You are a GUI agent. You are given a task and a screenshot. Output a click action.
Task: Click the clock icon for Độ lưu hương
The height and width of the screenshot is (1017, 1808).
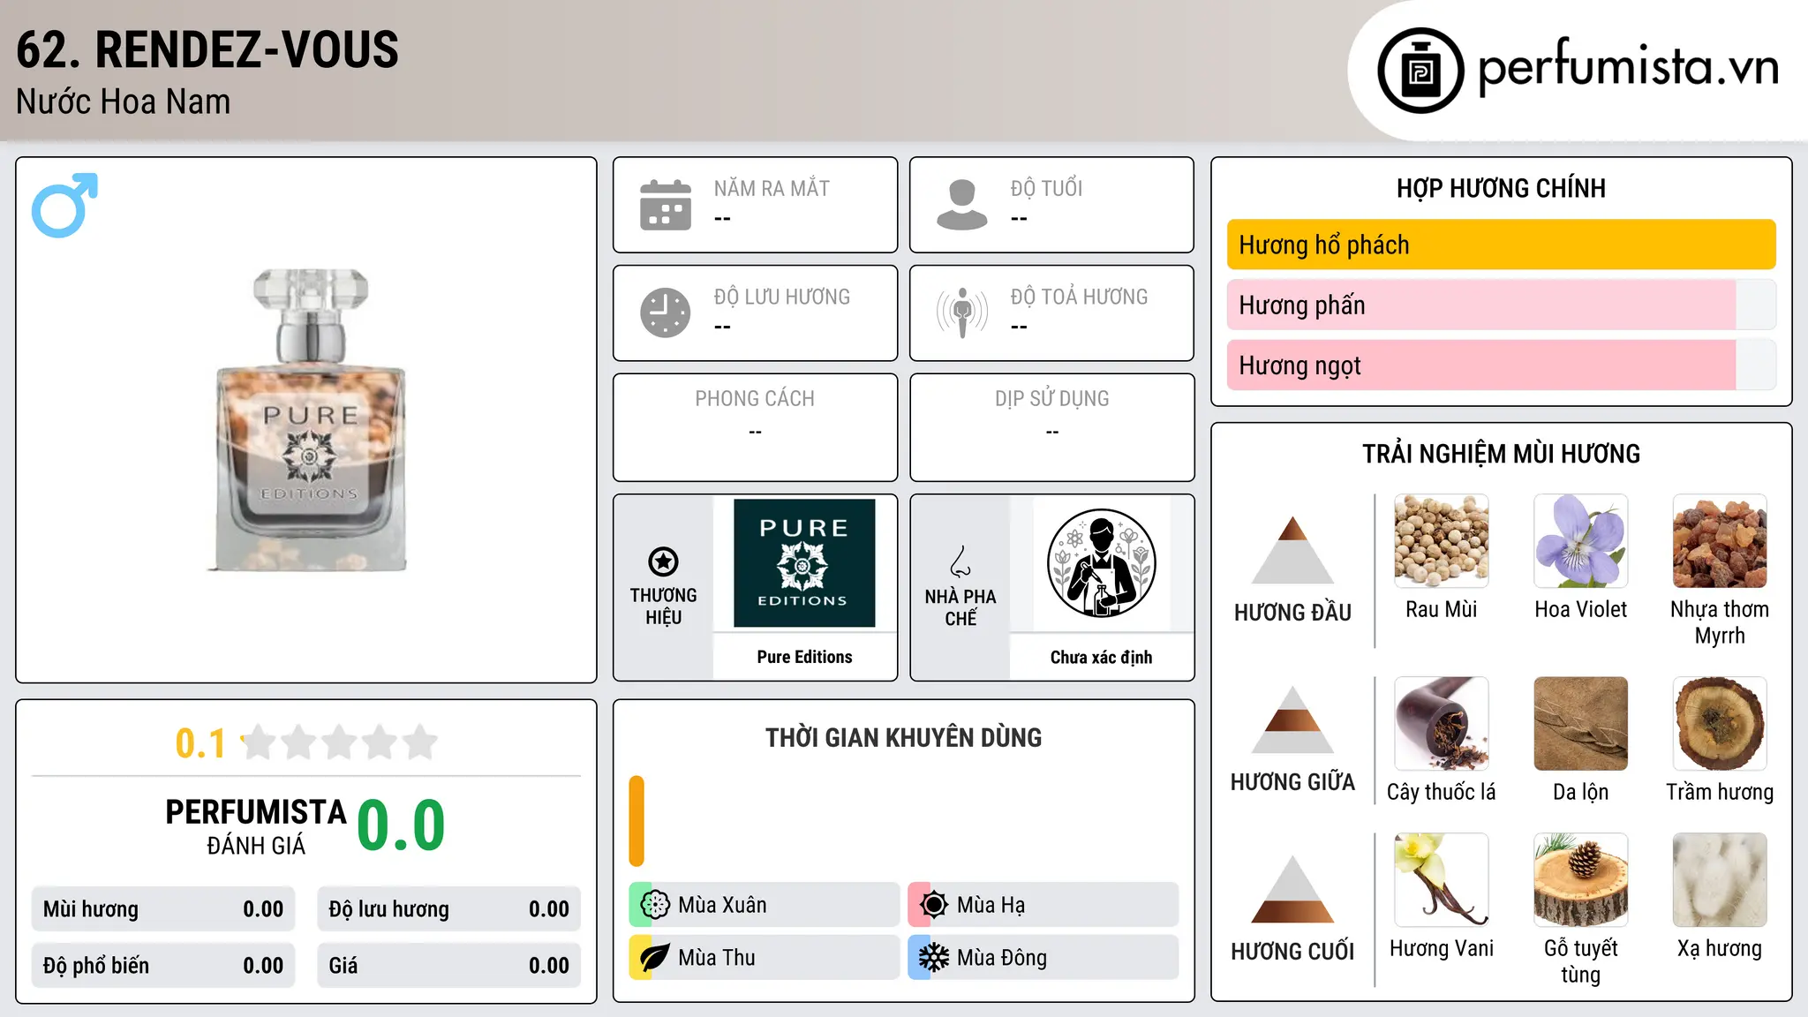(x=666, y=313)
